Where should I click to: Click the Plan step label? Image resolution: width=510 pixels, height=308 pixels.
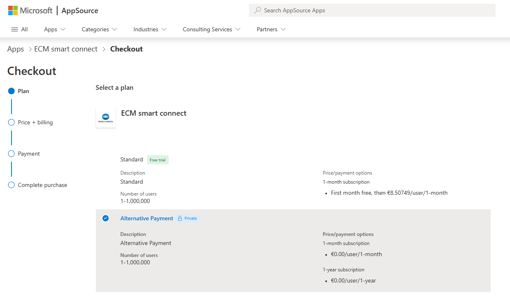23,91
